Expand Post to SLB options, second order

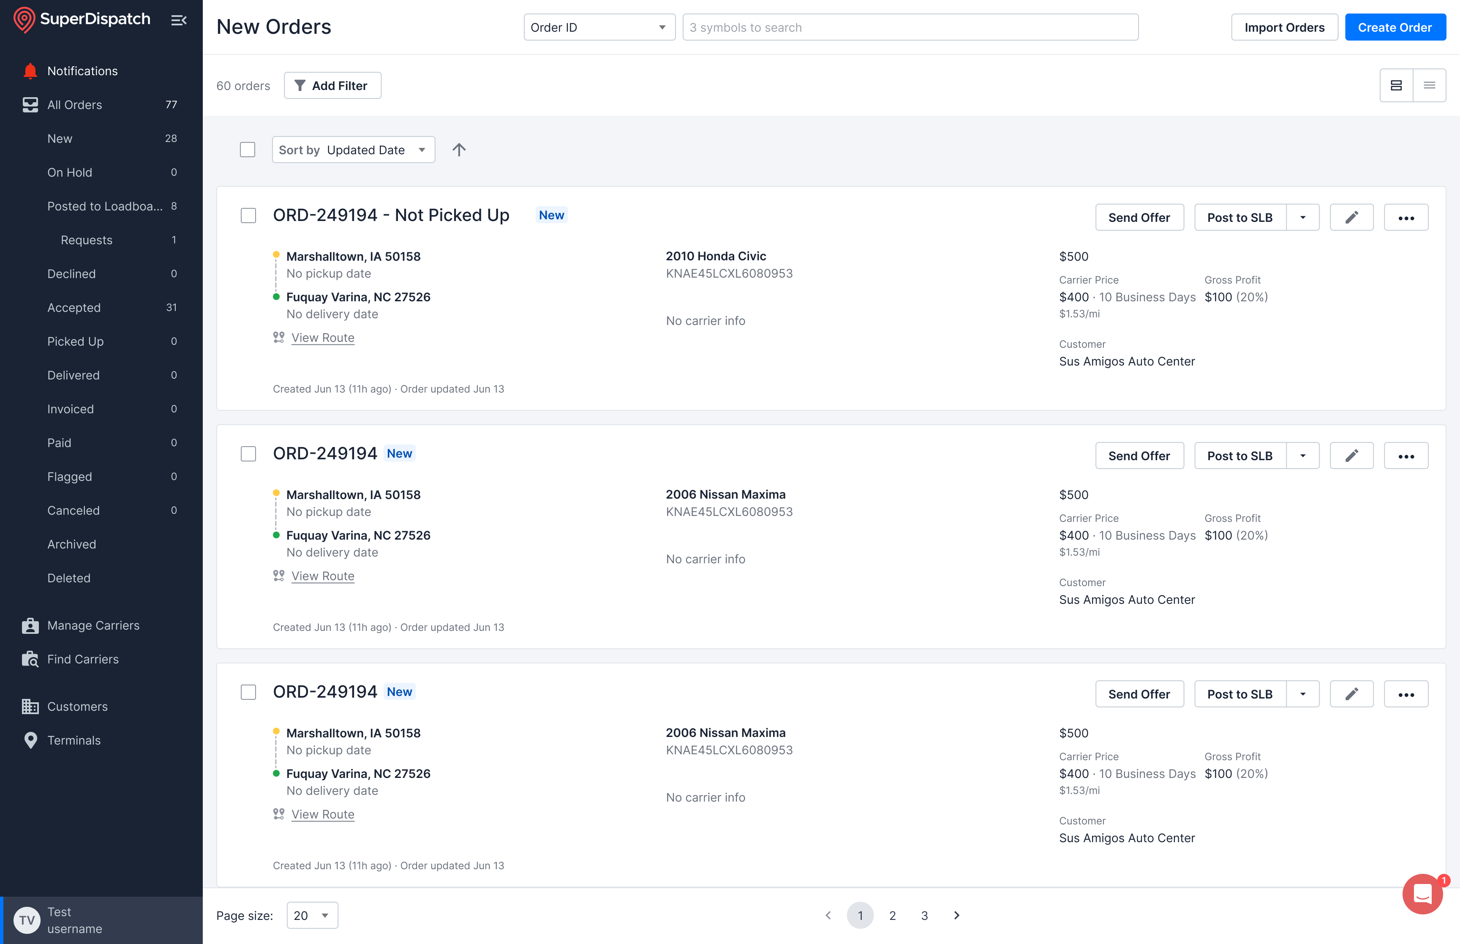tap(1303, 456)
